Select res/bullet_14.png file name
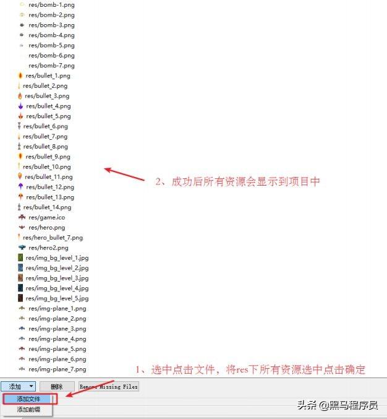This screenshot has height=419, width=387. tap(47, 207)
